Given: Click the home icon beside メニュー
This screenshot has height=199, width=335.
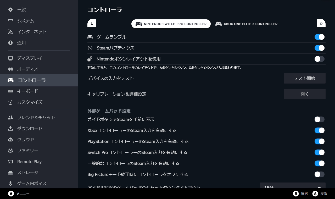Looking at the screenshot, I should pyautogui.click(x=11, y=194).
